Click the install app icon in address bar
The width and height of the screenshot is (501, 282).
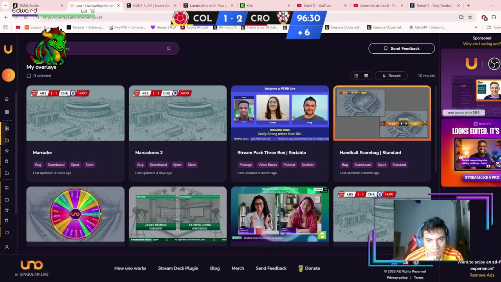point(461,17)
